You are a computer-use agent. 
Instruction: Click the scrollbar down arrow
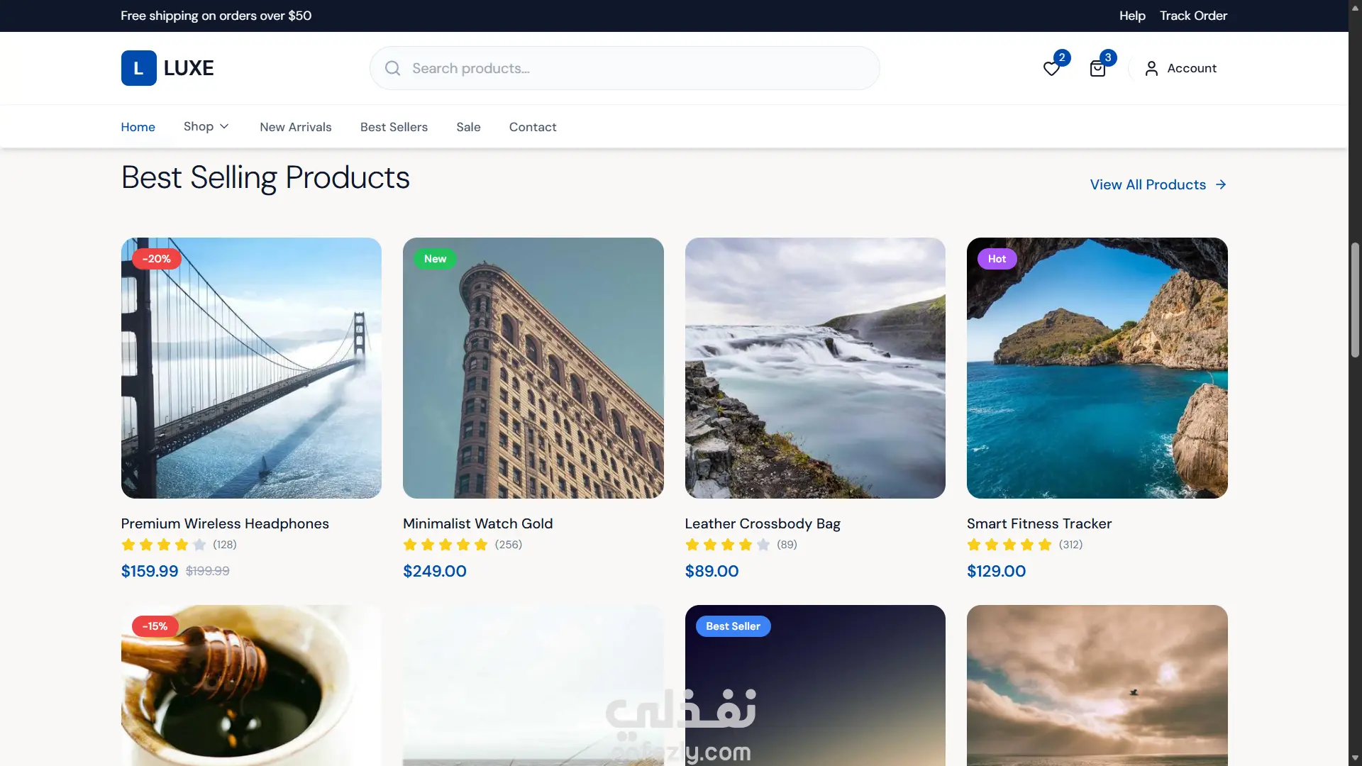tap(1355, 759)
